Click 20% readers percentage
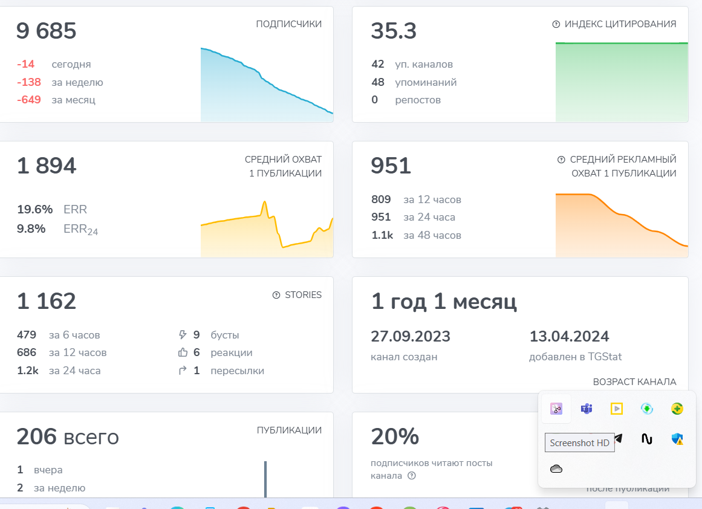 [395, 436]
